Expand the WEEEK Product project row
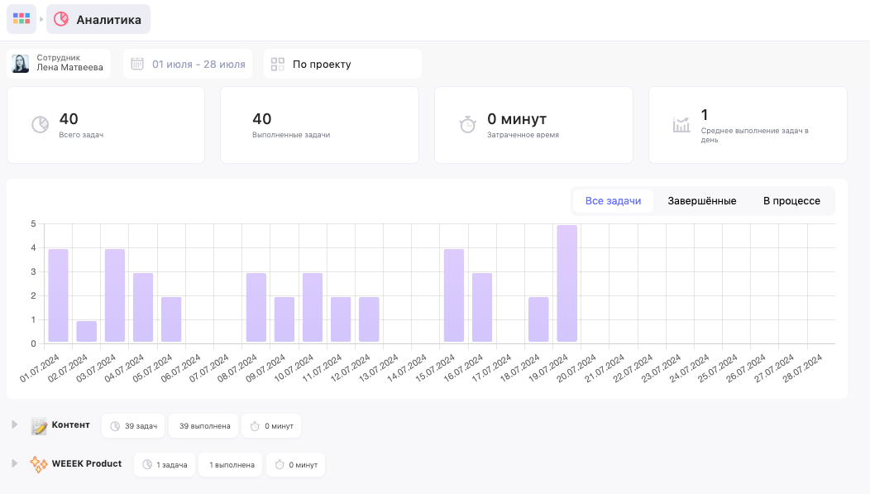 (14, 463)
